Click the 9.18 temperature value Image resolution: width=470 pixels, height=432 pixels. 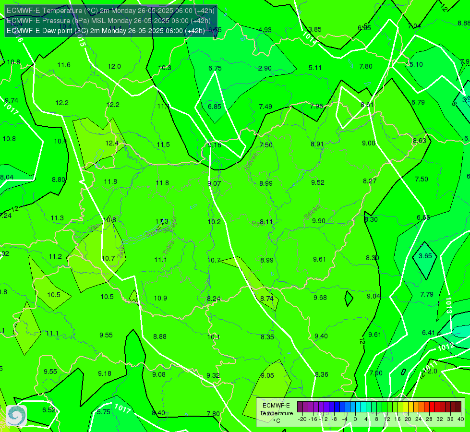pyautogui.click(x=105, y=374)
